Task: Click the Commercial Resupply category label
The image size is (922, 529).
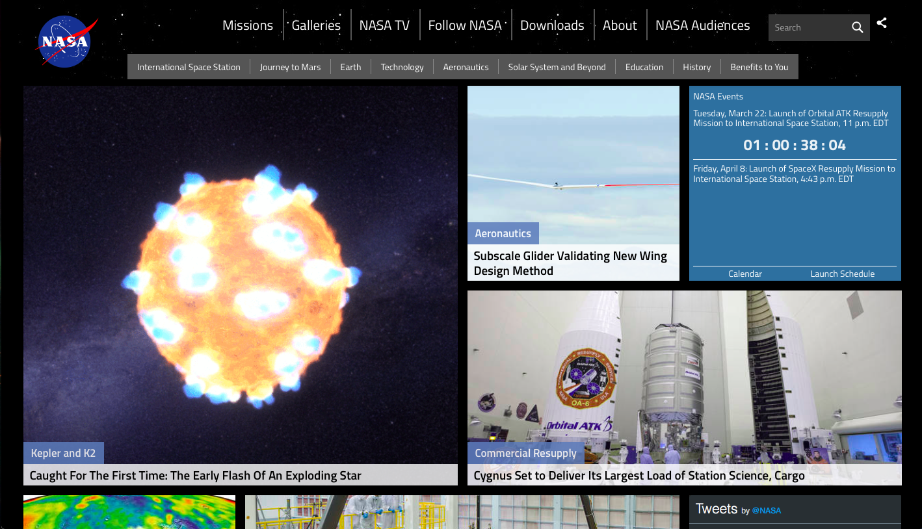Action: click(x=525, y=453)
